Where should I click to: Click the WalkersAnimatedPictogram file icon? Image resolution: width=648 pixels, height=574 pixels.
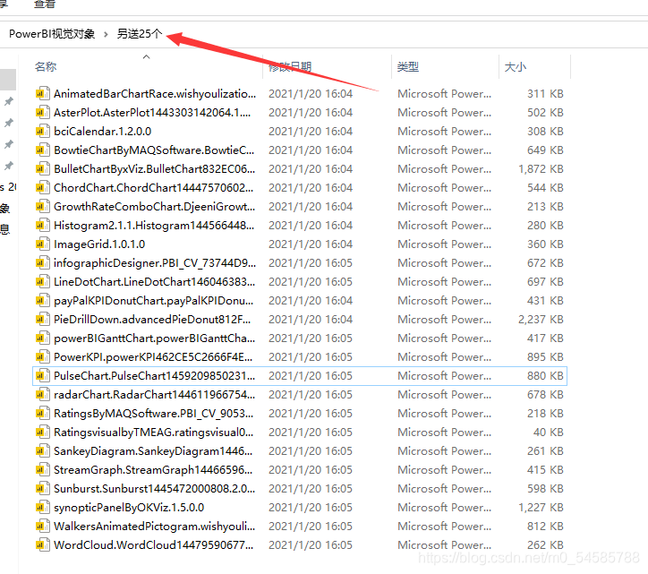pyautogui.click(x=43, y=527)
